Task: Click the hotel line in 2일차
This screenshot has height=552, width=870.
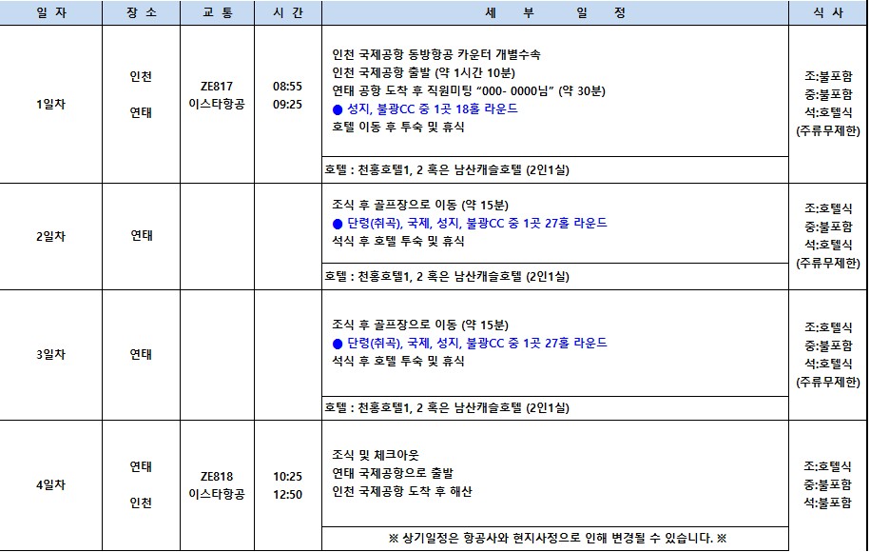Action: [x=447, y=276]
